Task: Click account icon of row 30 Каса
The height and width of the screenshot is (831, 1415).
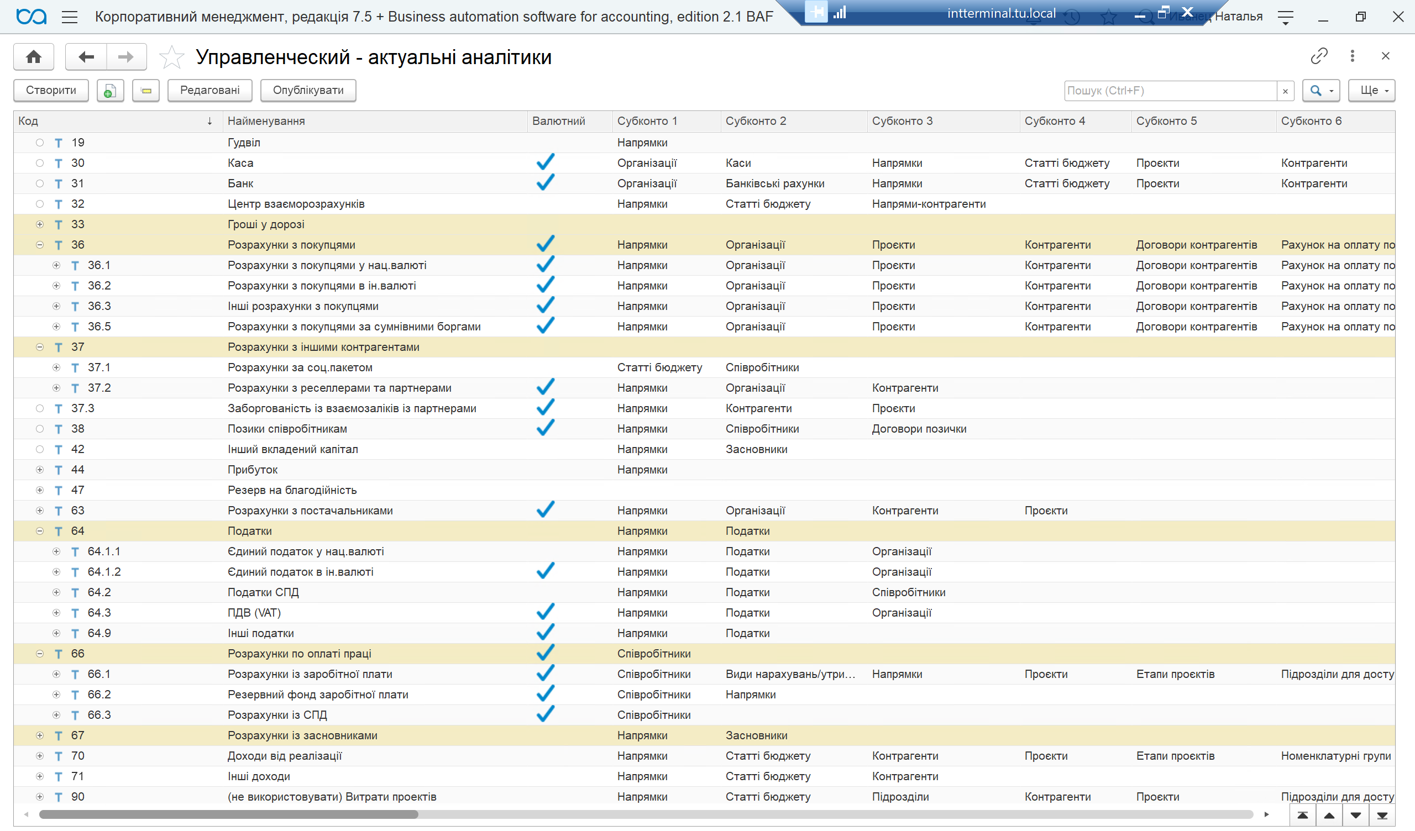Action: click(59, 164)
